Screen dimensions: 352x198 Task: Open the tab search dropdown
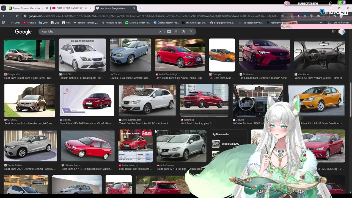4,8
